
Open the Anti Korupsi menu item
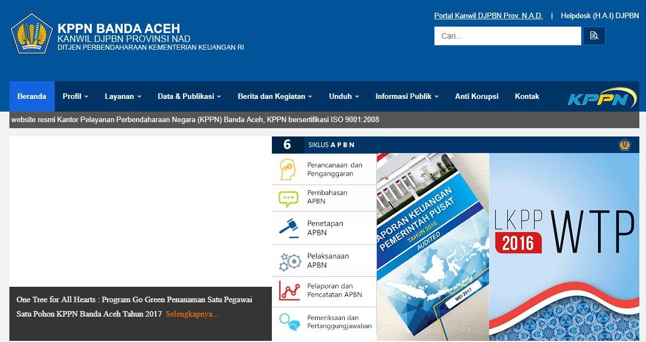(x=476, y=96)
